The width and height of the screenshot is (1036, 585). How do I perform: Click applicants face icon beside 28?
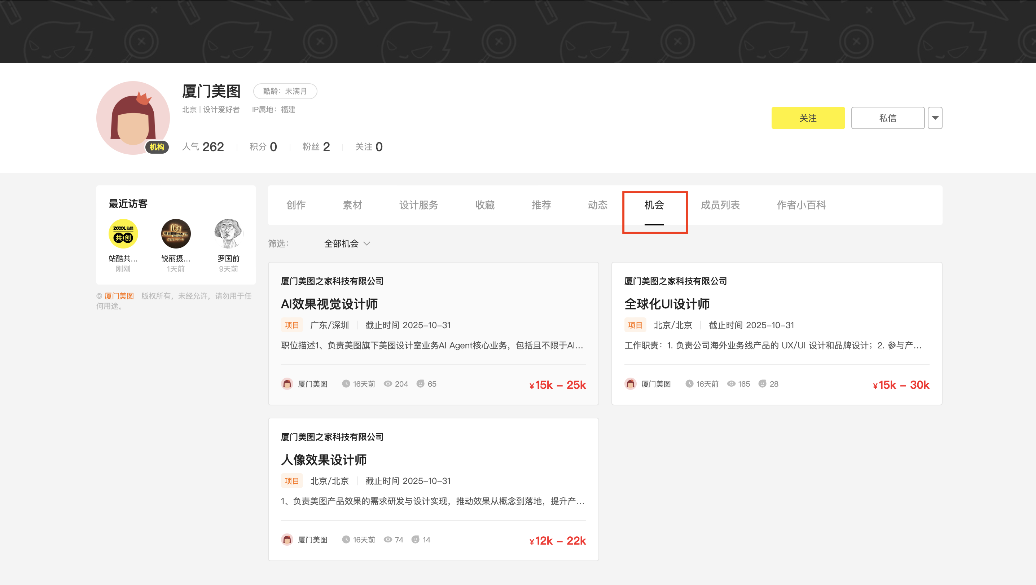(x=762, y=383)
